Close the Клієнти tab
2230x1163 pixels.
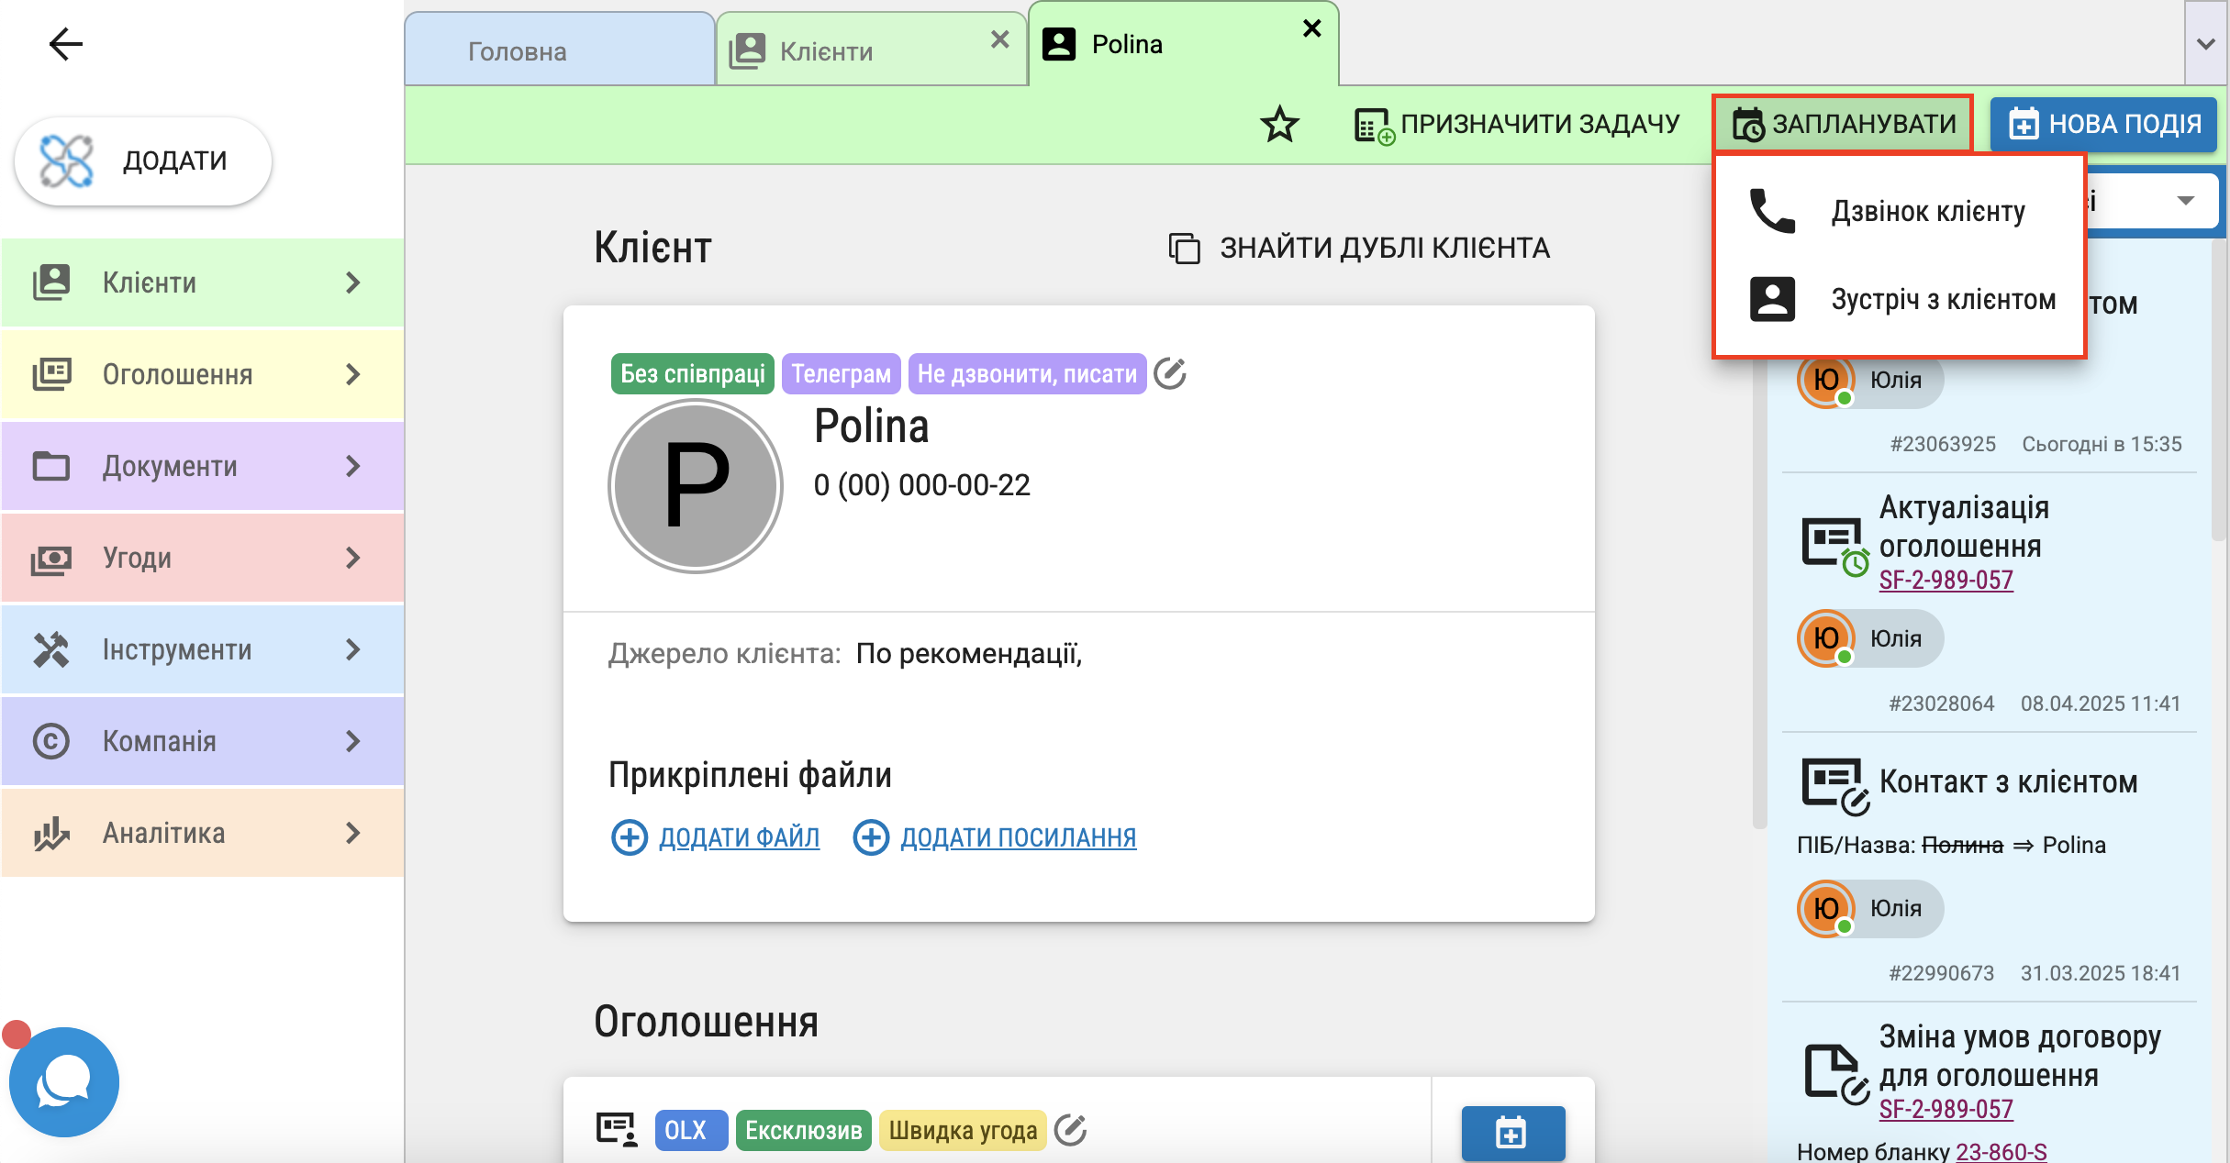[1000, 39]
